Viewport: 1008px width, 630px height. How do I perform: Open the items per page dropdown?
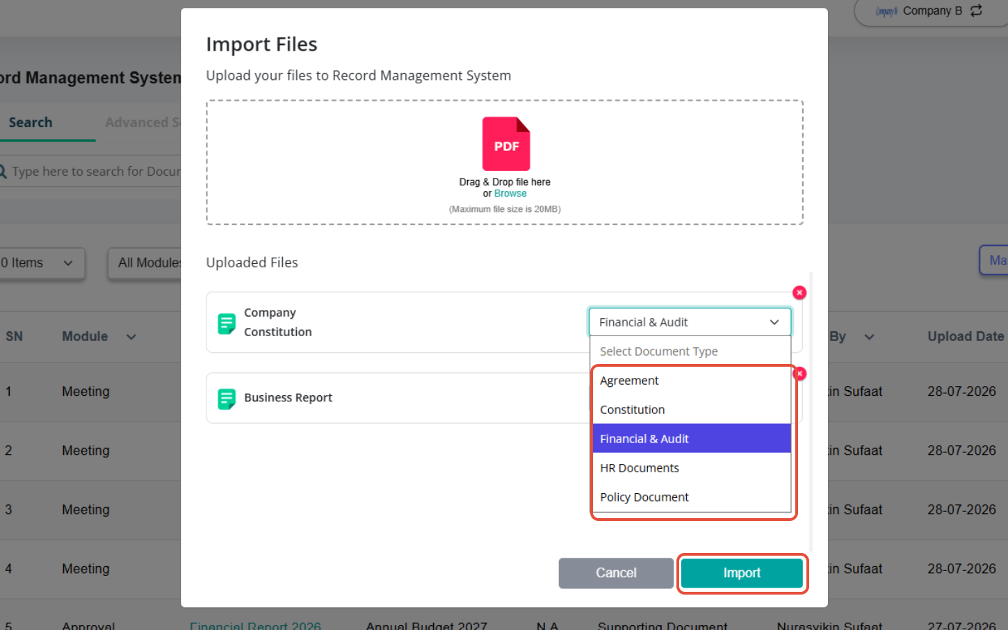(42, 263)
